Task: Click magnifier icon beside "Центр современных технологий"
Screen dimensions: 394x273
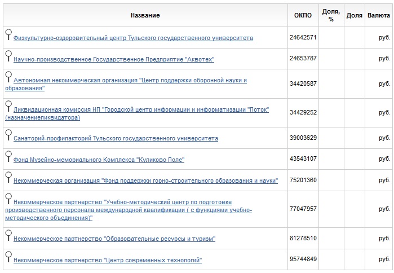Action: click(x=8, y=256)
